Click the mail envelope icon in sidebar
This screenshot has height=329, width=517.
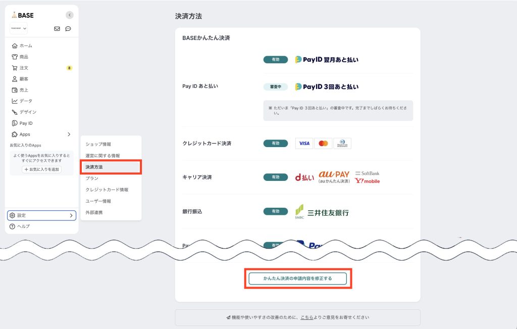[x=57, y=29]
